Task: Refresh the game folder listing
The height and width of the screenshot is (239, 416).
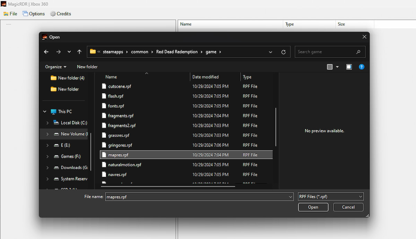Action: pyautogui.click(x=284, y=52)
